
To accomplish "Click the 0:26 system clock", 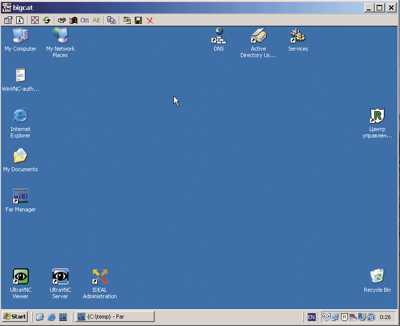I will pos(385,317).
